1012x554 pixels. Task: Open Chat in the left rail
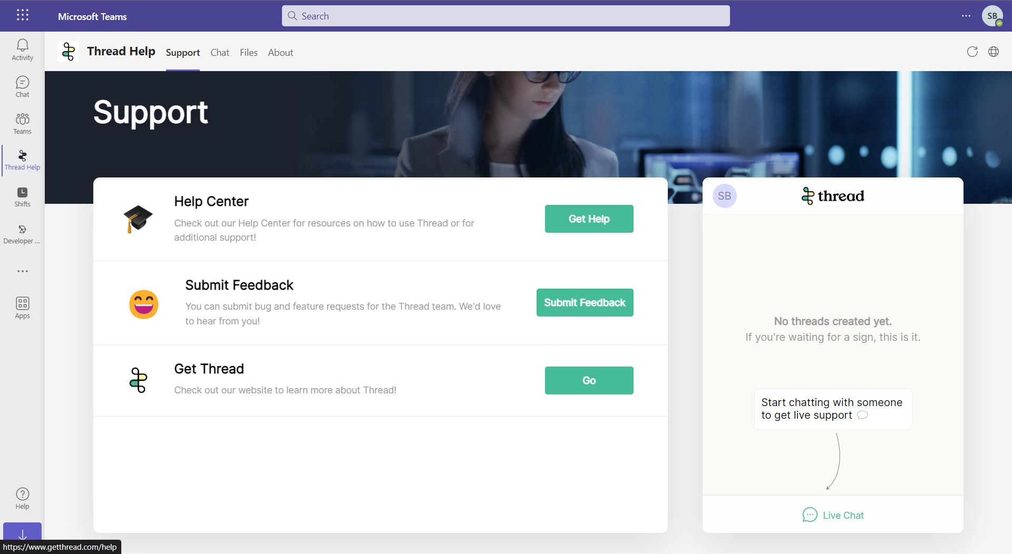point(22,87)
